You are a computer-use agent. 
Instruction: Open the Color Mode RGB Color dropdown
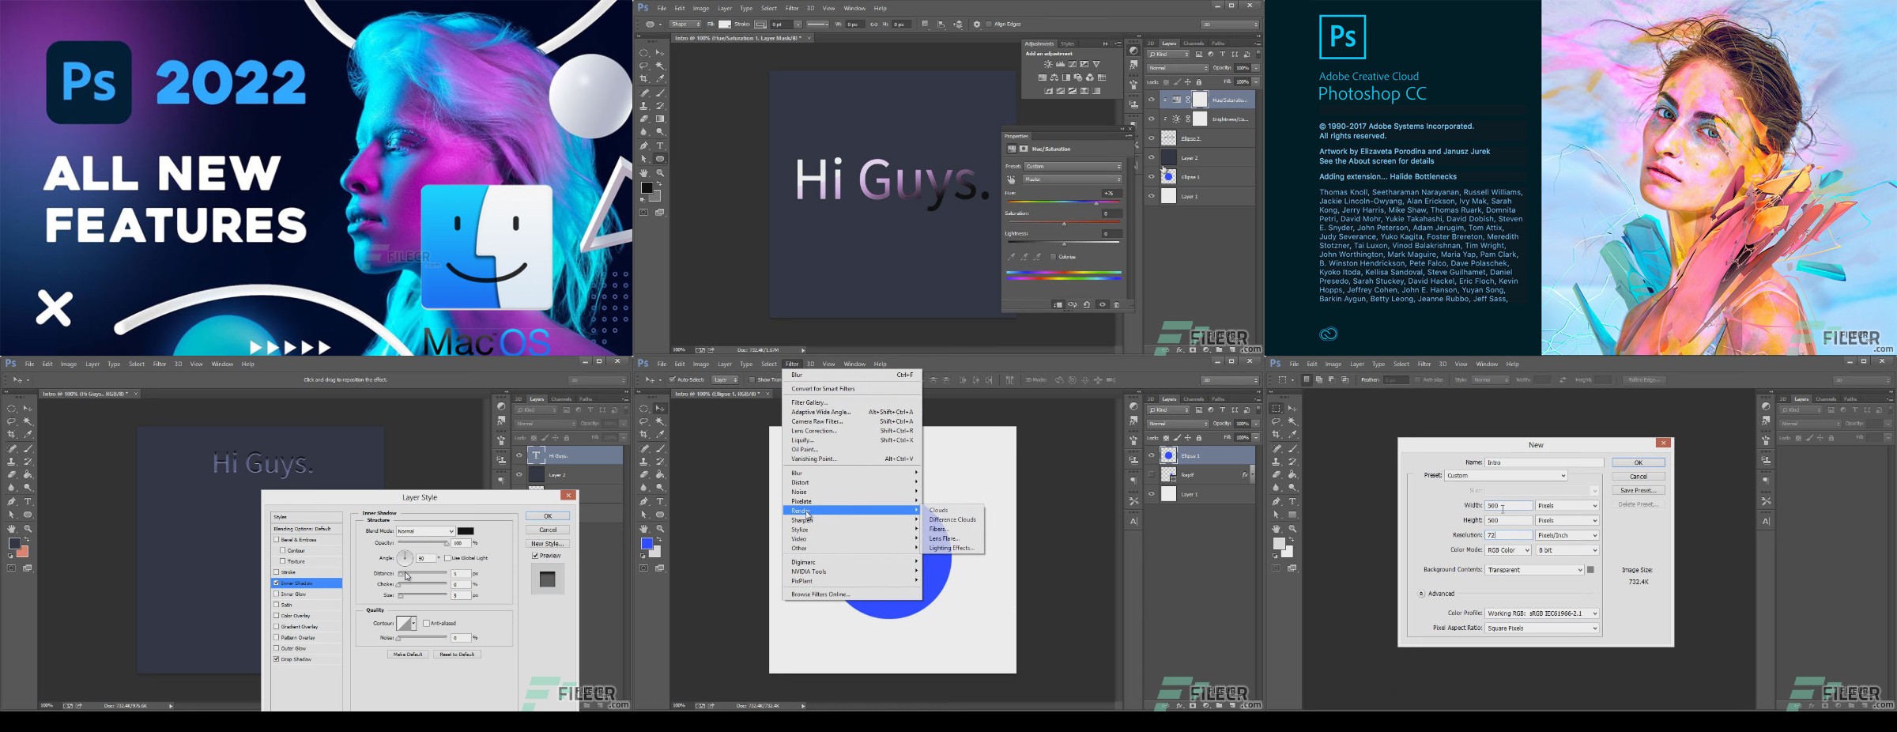coord(1508,550)
